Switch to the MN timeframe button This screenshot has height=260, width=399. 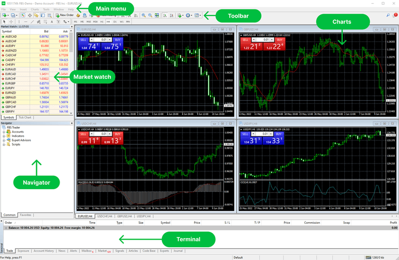pyautogui.click(x=128, y=22)
